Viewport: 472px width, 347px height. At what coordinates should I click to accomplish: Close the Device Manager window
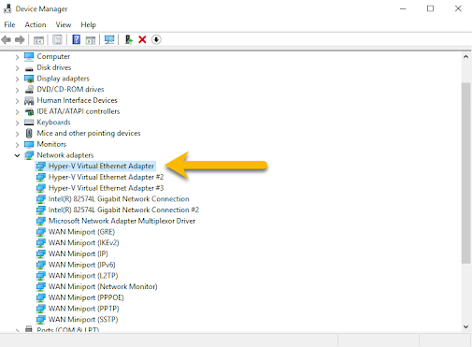[458, 8]
